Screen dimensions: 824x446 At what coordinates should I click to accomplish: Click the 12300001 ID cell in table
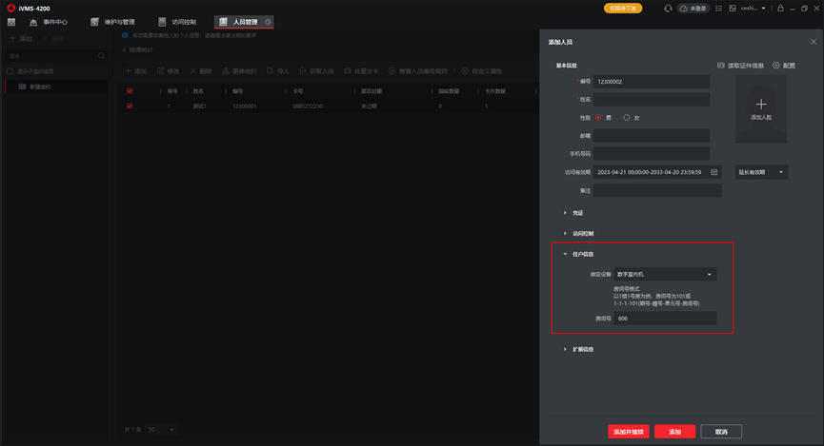[245, 106]
